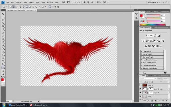Select the Layer 20 thumbnail
Screen dimensions: 171x107
pyautogui.click(x=144, y=85)
